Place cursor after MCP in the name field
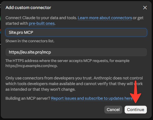Viewport: 153px width, 120px height. 33,32
